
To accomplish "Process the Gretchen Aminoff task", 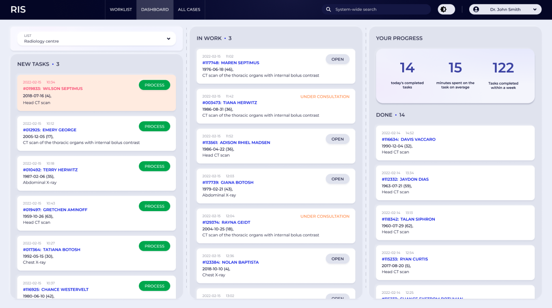I will click(x=154, y=206).
